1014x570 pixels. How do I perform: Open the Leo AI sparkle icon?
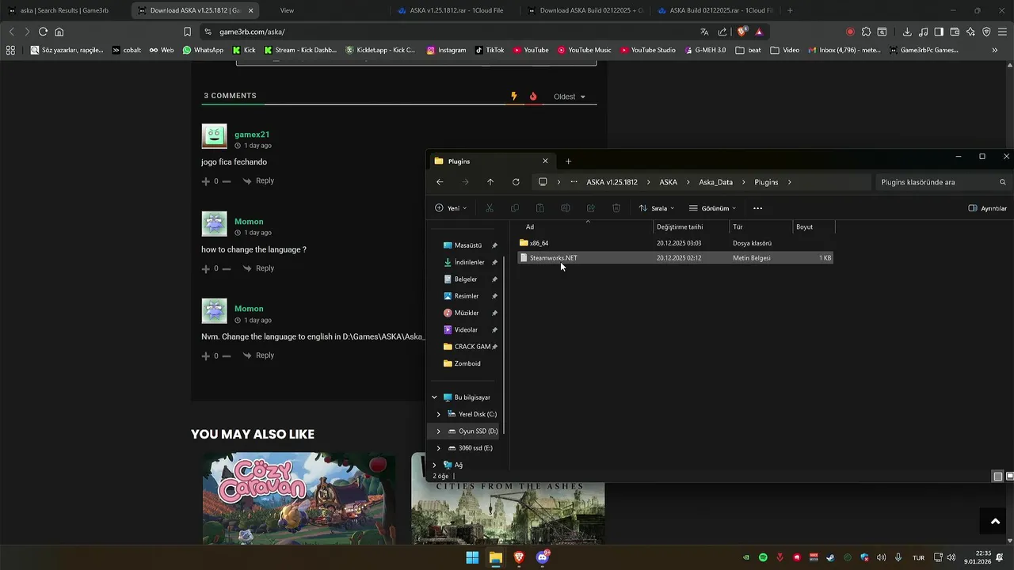(x=970, y=32)
